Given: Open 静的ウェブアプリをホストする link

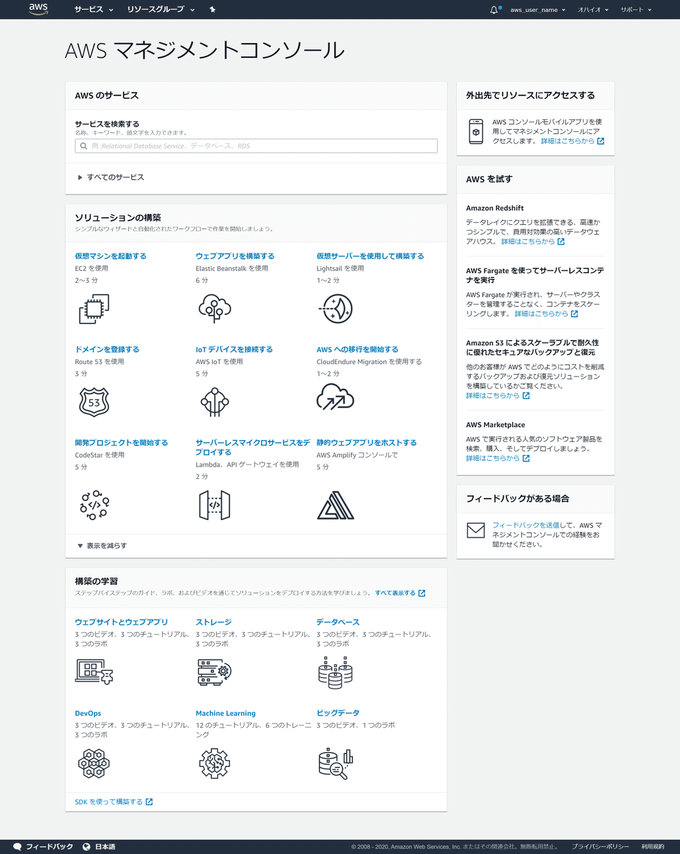Looking at the screenshot, I should click(x=367, y=443).
